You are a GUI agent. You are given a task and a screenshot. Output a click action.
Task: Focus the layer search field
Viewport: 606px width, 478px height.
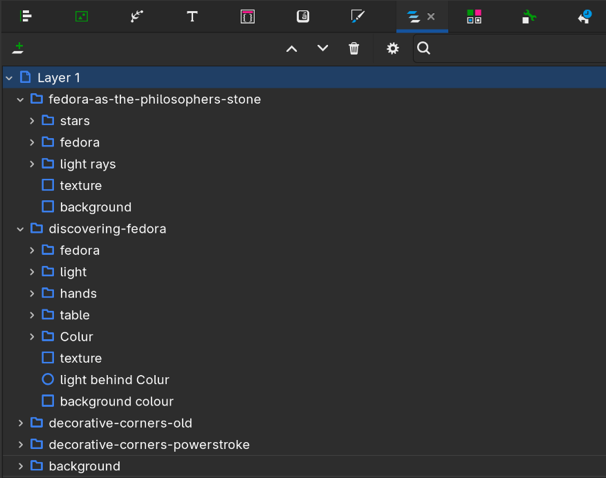point(509,48)
